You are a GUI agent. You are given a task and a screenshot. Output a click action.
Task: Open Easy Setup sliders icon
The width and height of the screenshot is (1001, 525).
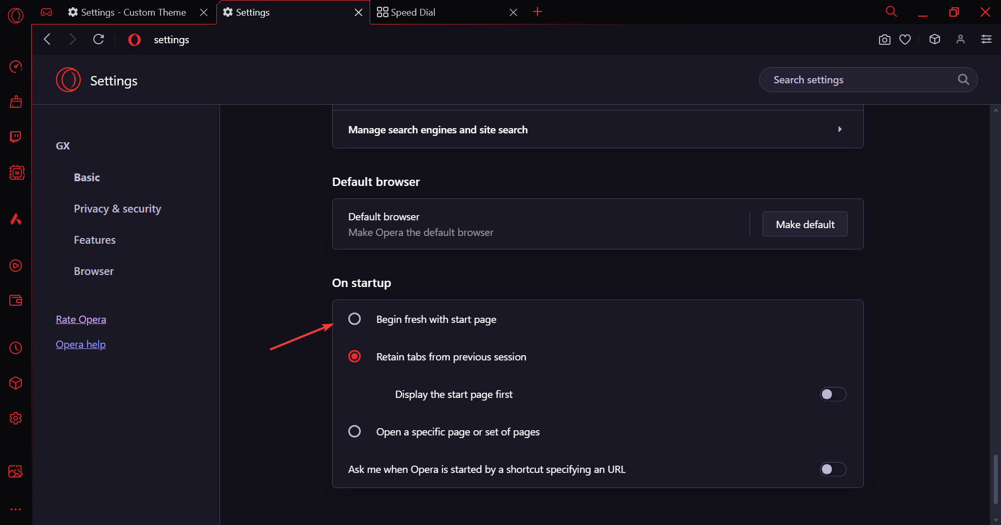pyautogui.click(x=986, y=39)
